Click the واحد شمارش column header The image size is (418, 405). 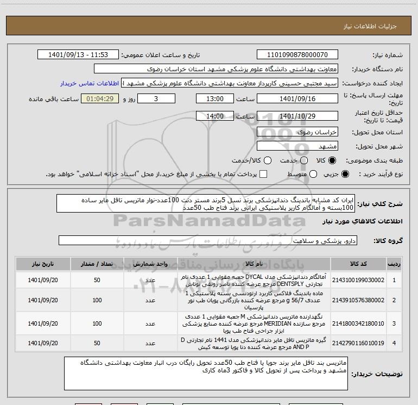pyautogui.click(x=150, y=264)
